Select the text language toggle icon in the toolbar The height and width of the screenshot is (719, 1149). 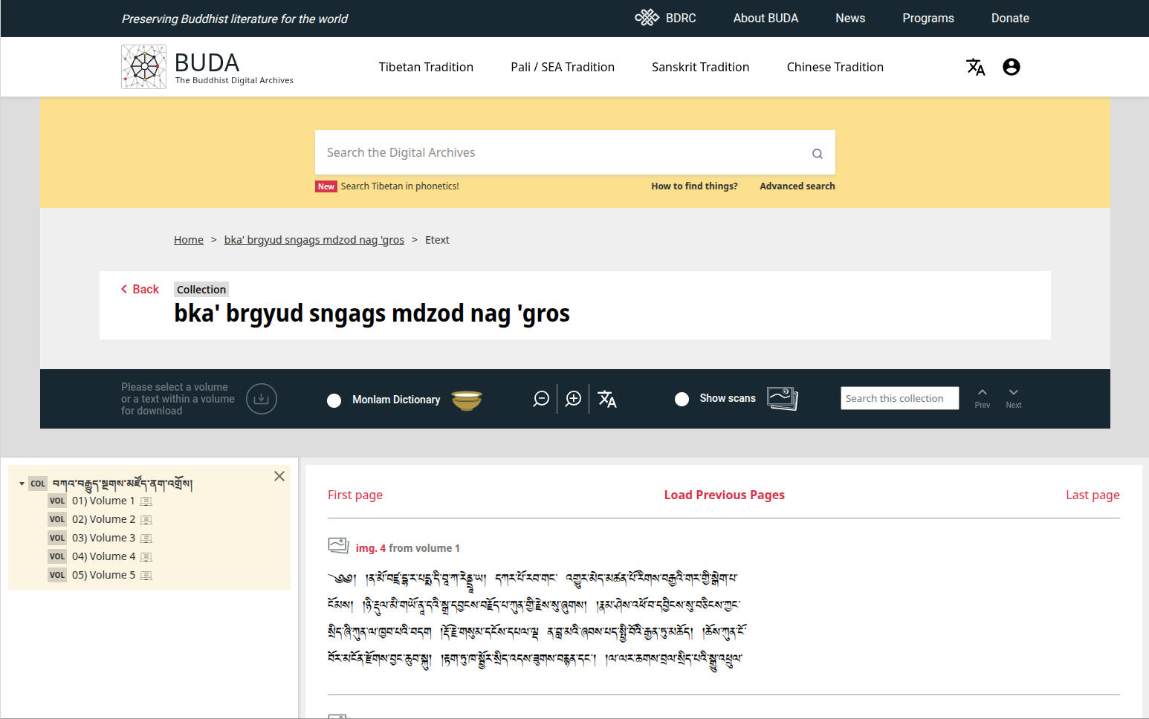click(607, 399)
